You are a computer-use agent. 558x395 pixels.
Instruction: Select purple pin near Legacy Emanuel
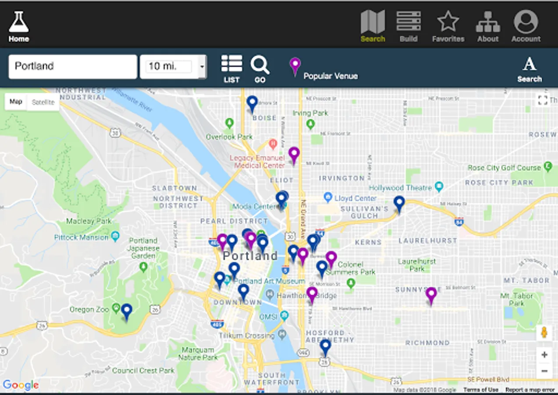tap(294, 155)
